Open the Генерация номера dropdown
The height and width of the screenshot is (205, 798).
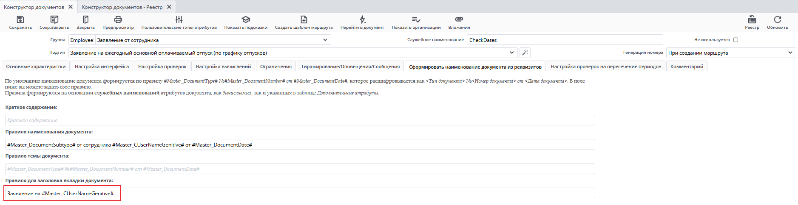pos(790,53)
